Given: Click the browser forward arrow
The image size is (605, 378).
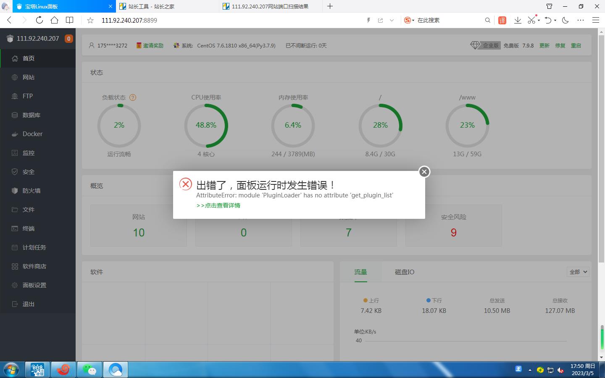Looking at the screenshot, I should (24, 20).
